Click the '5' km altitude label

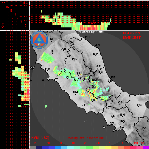point(25,25)
